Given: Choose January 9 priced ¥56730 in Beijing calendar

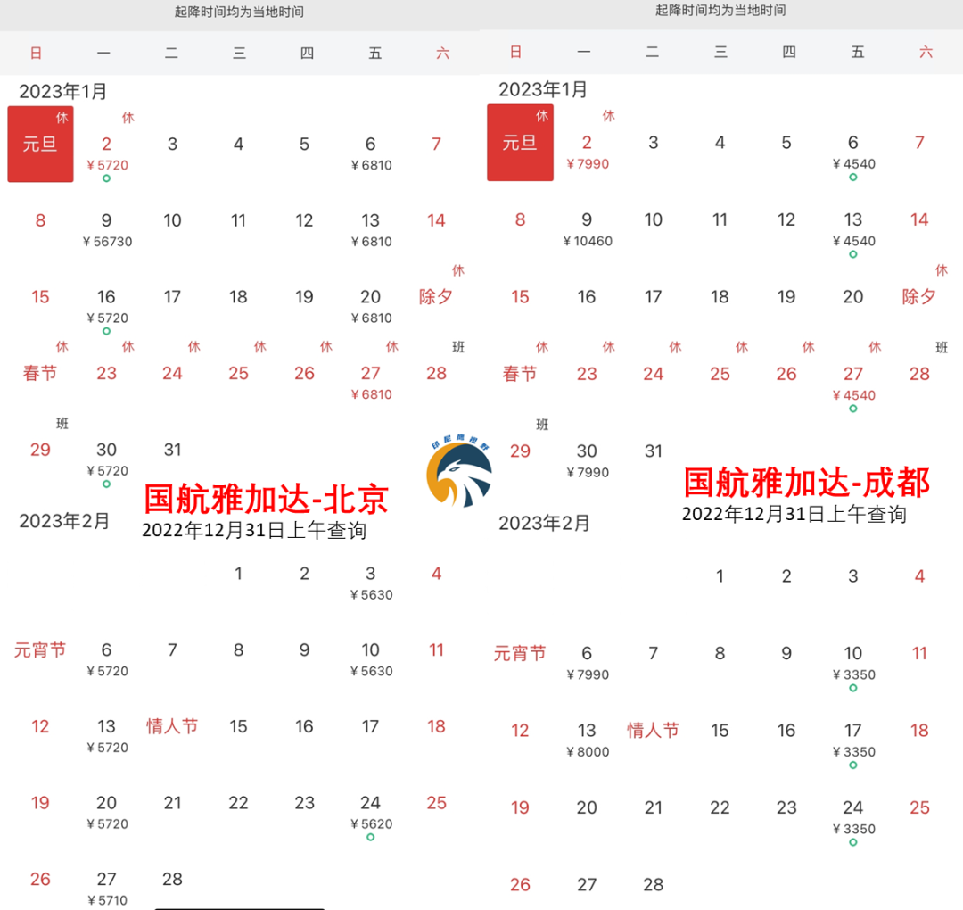Looking at the screenshot, I should pos(107,229).
